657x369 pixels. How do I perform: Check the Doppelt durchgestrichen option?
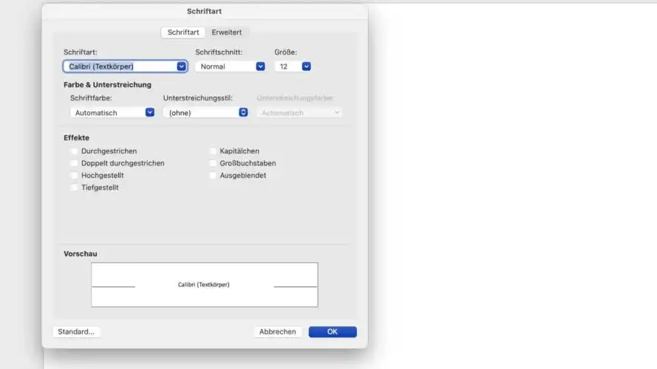(74, 163)
